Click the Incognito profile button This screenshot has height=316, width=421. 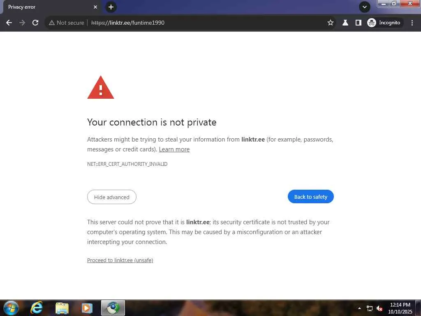tap(384, 23)
